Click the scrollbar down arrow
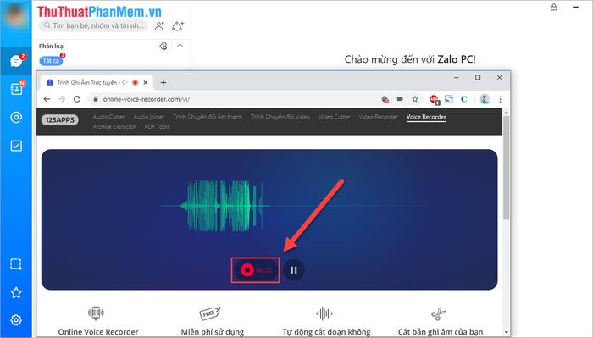This screenshot has width=593, height=338. [x=506, y=332]
